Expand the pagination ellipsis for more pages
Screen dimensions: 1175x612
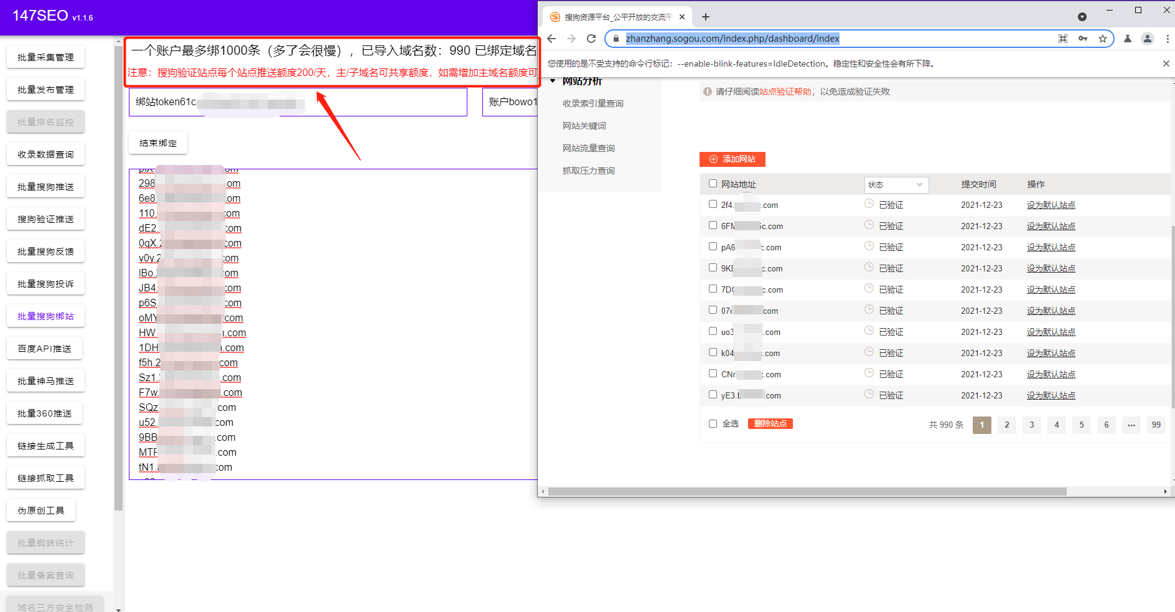point(1131,425)
